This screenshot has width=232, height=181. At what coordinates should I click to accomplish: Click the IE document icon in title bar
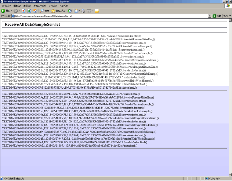point(2,1)
